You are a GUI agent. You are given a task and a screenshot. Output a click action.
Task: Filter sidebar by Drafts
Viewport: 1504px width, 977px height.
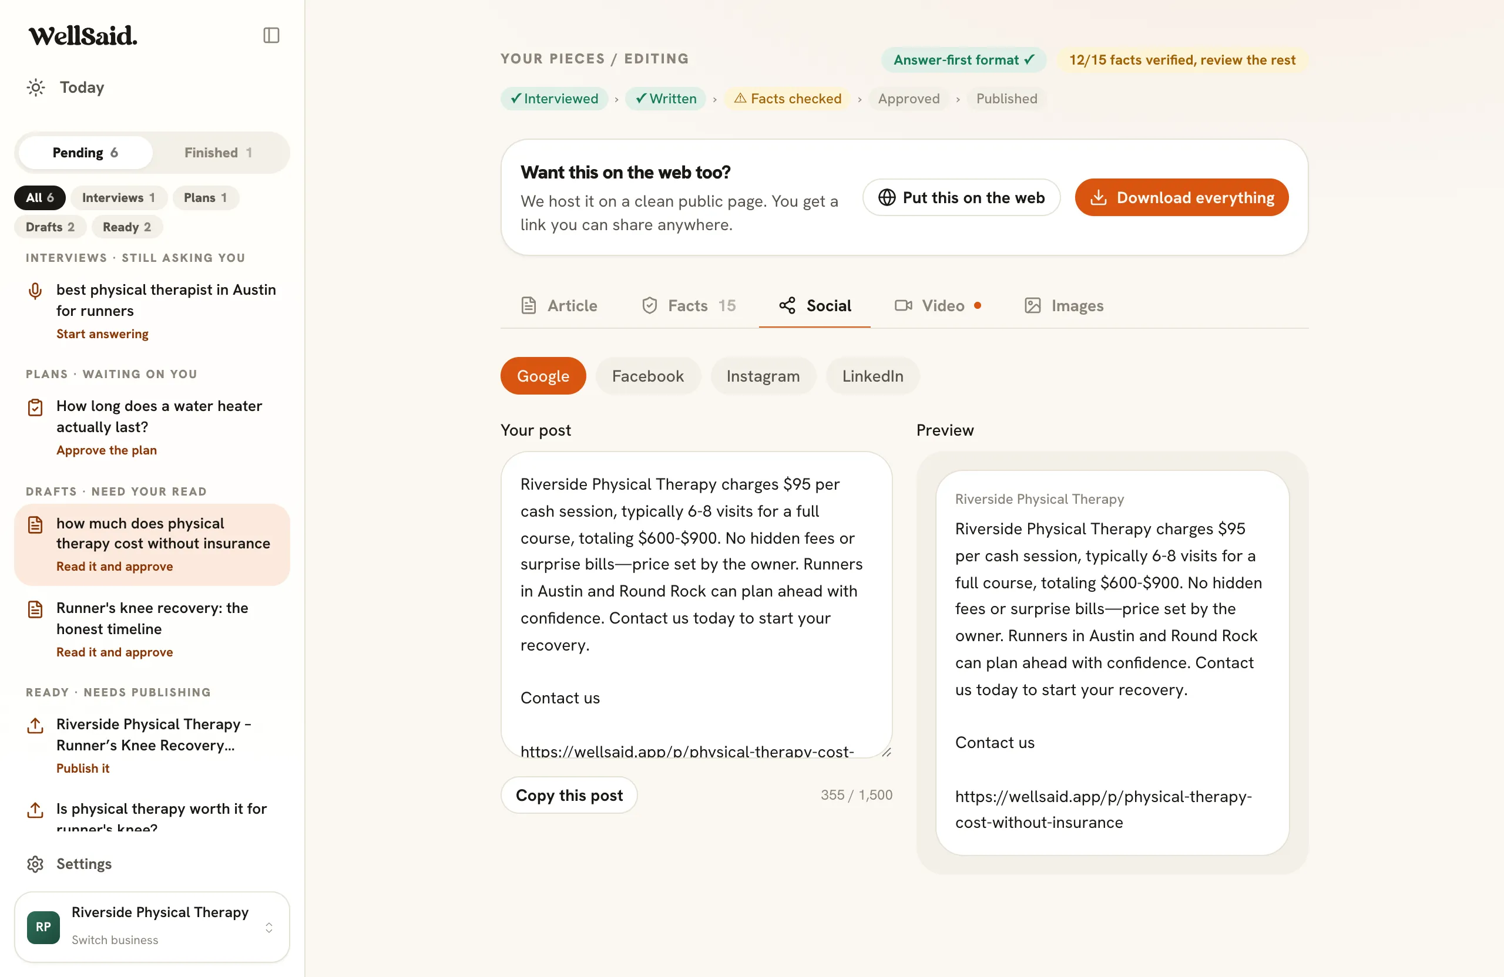[x=50, y=227]
